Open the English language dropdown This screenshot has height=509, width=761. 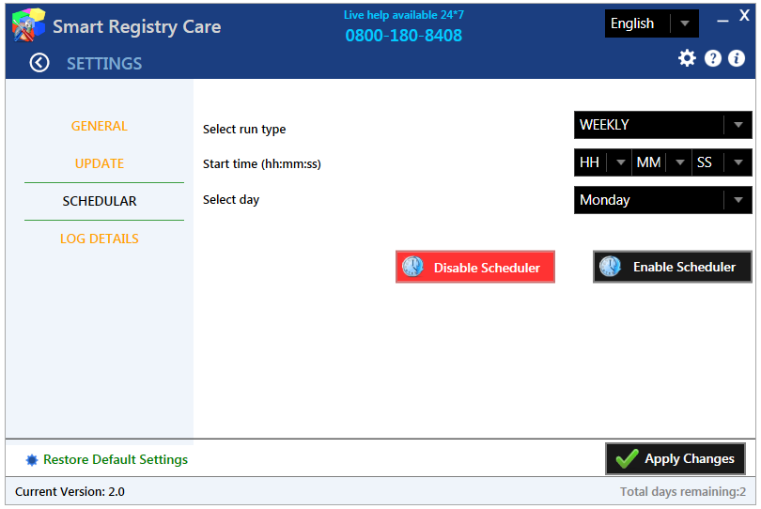651,23
